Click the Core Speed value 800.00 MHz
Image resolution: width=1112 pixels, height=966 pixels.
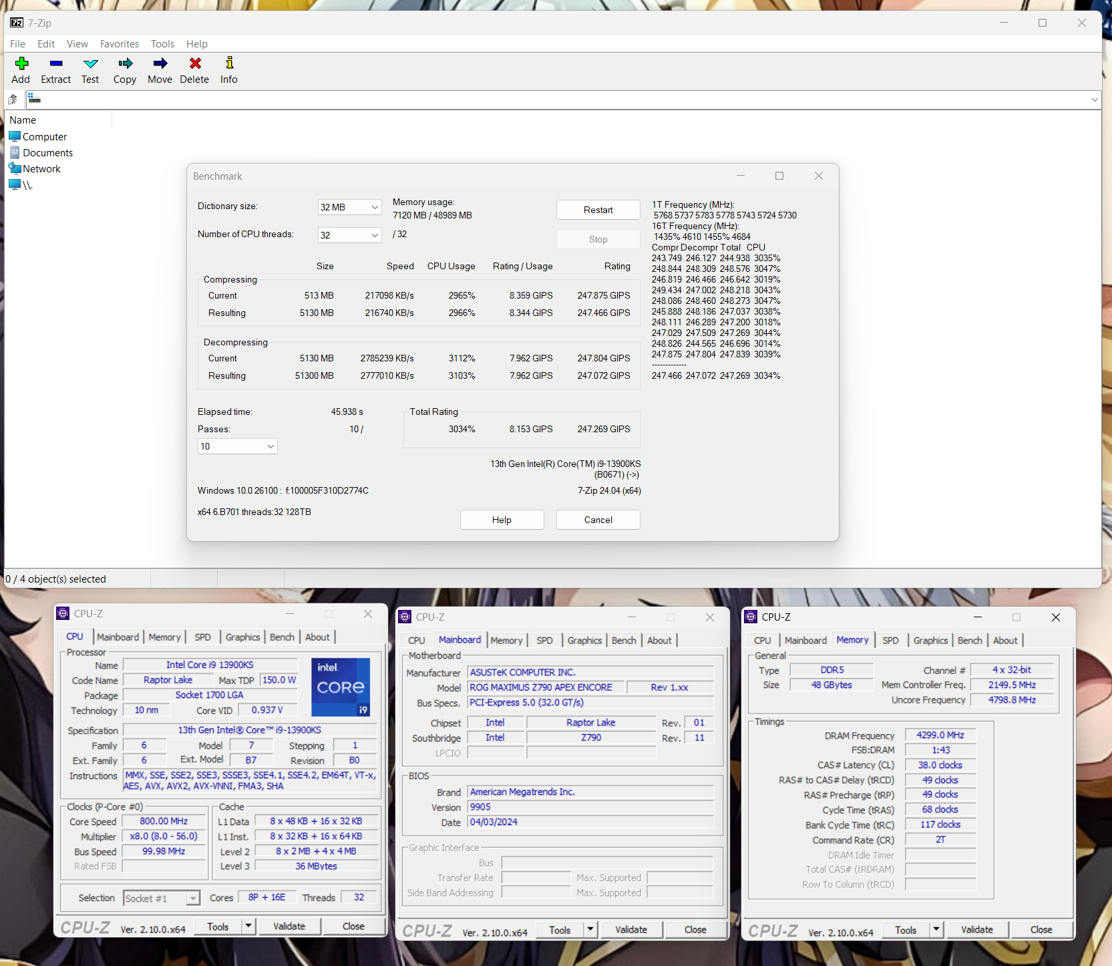pos(164,821)
